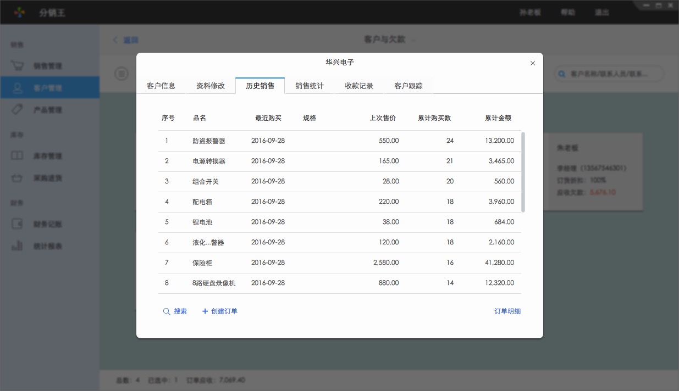Select the 产品管理 tag icon
This screenshot has height=391, width=679.
pos(18,110)
